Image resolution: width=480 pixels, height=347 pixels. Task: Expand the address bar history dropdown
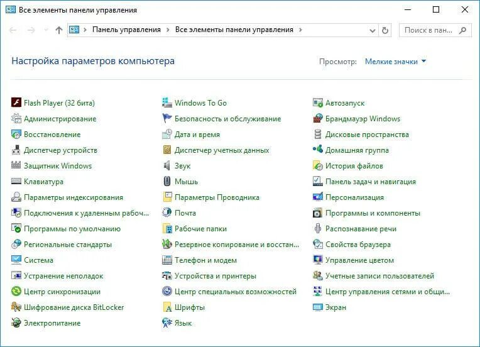pos(372,30)
